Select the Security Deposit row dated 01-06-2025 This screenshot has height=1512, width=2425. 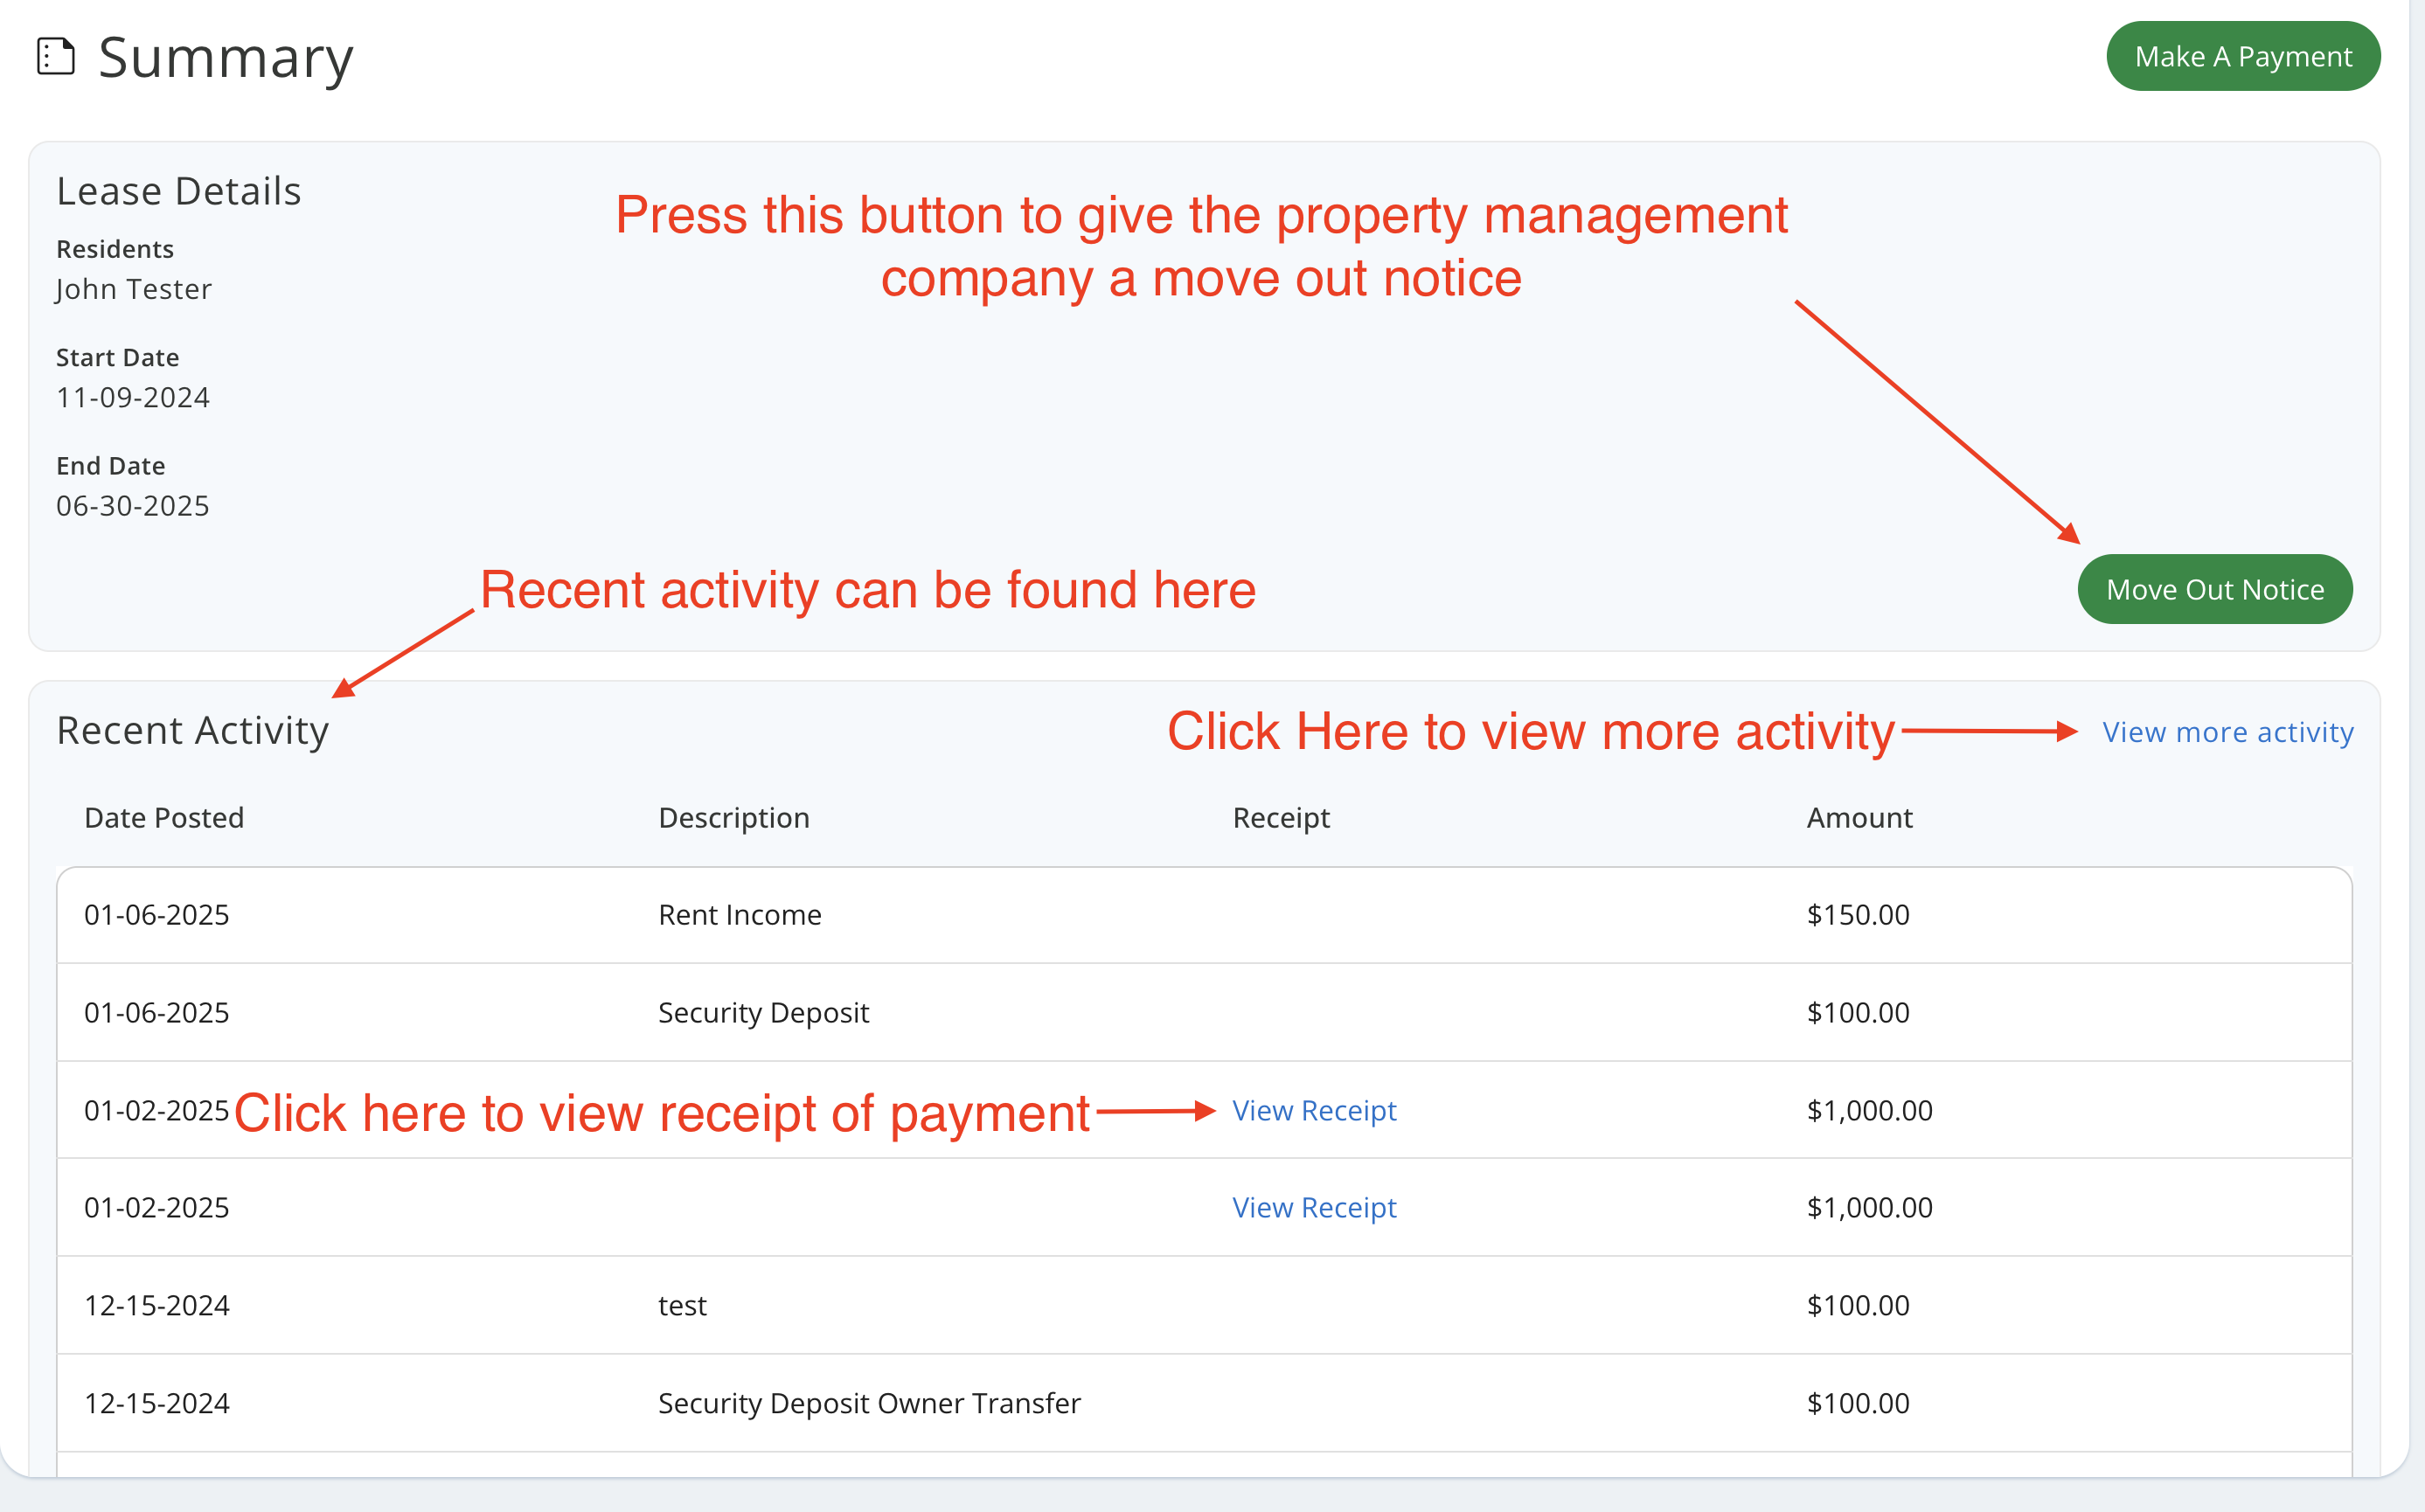(x=763, y=1012)
